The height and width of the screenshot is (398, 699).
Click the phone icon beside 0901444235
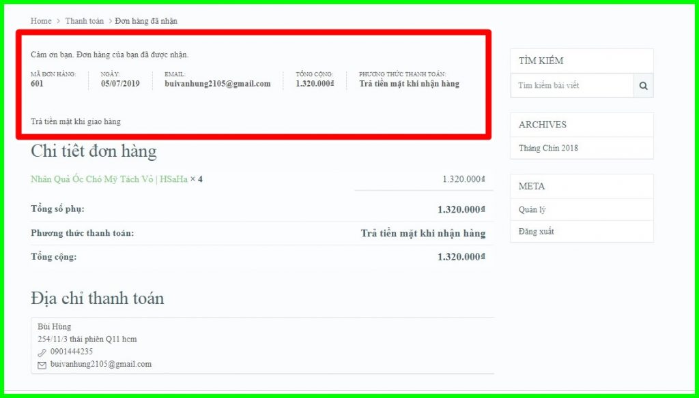click(x=42, y=352)
